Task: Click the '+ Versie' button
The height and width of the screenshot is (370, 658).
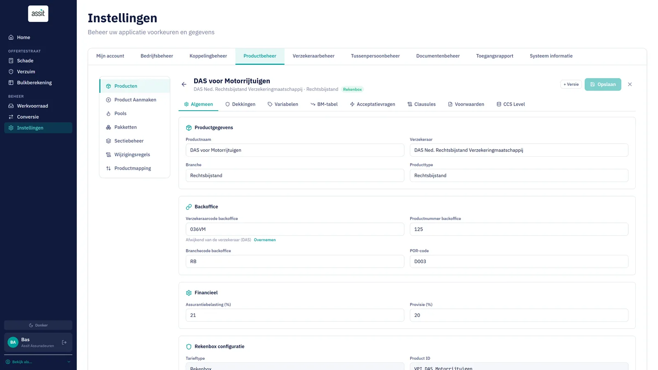Action: pyautogui.click(x=571, y=84)
